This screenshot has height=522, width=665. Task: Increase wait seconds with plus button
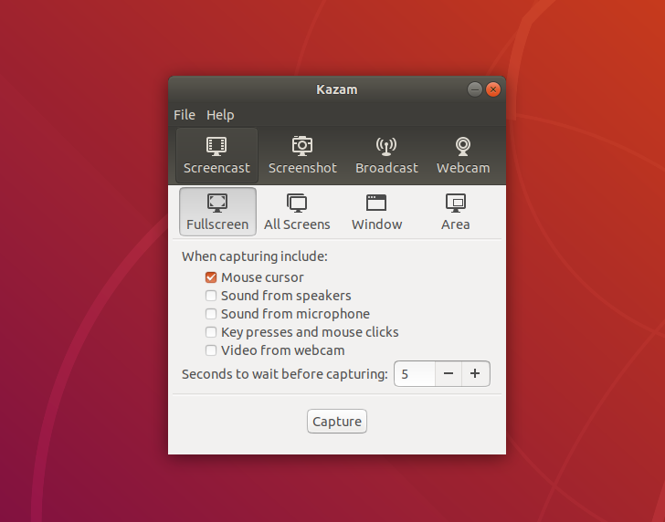475,374
